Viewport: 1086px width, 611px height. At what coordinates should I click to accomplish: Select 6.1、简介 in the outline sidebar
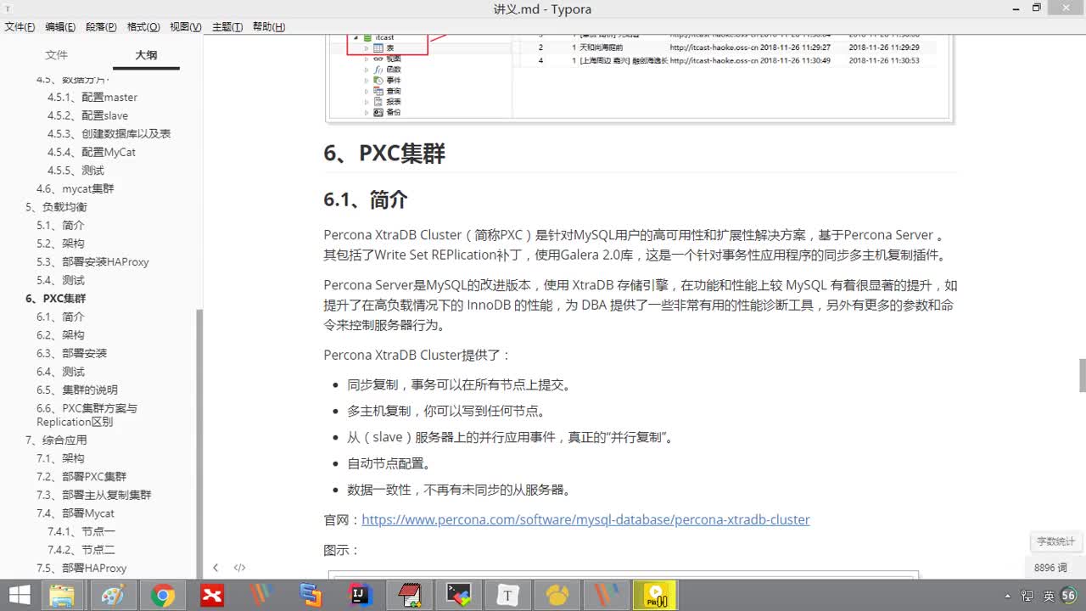[x=60, y=317]
